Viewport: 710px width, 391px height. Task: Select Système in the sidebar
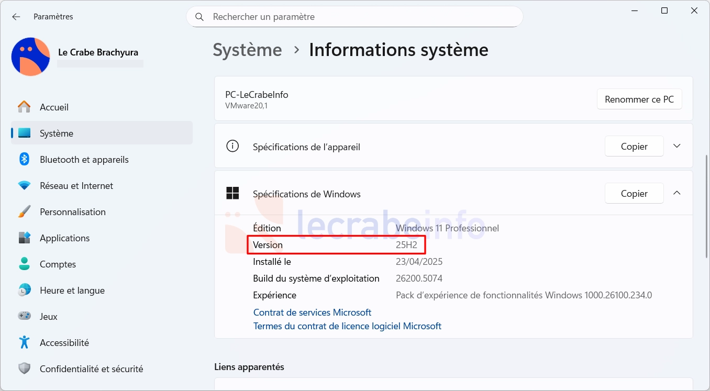[102, 133]
